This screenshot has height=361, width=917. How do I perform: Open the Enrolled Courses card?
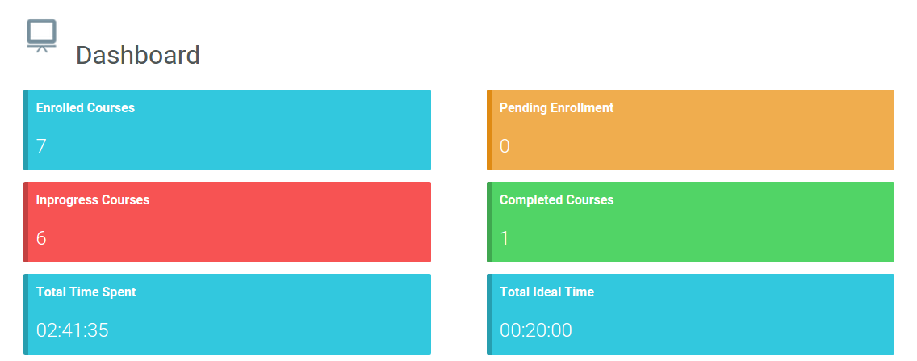click(227, 129)
